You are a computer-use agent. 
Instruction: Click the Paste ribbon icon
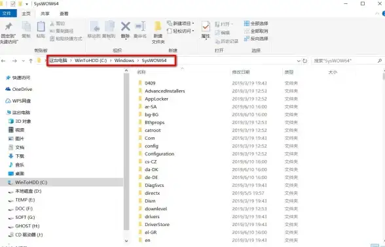[x=41, y=26]
